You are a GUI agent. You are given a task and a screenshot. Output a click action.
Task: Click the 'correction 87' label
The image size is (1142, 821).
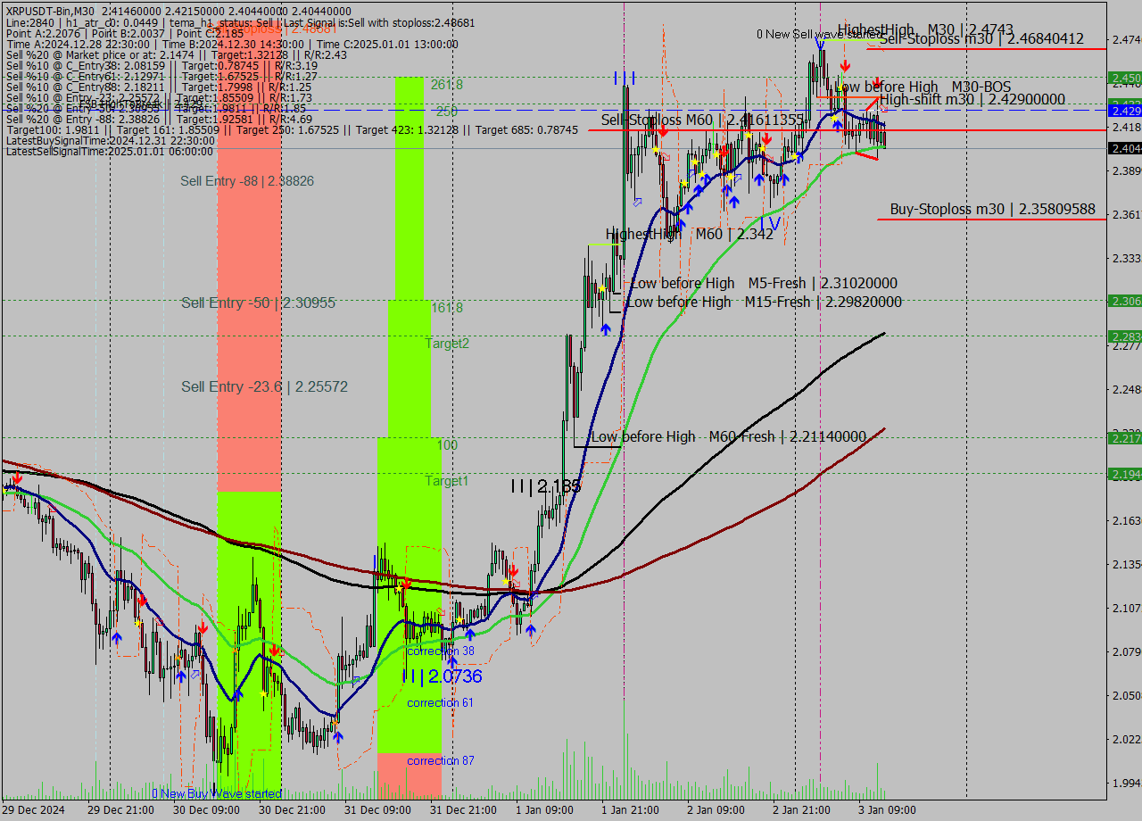pyautogui.click(x=441, y=761)
